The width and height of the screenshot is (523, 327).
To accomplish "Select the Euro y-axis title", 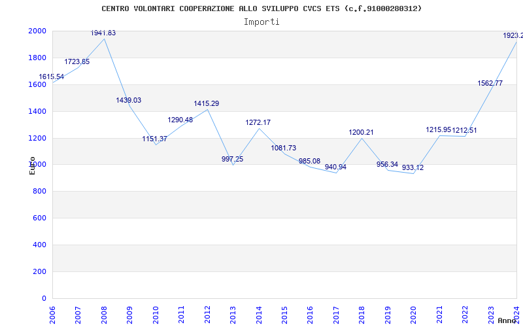I will [x=32, y=165].
